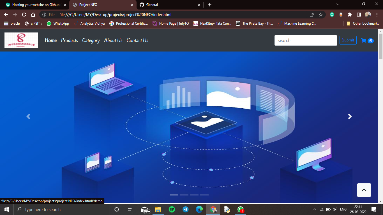Reload the page with the refresh icon
The height and width of the screenshot is (215, 383).
point(24,15)
